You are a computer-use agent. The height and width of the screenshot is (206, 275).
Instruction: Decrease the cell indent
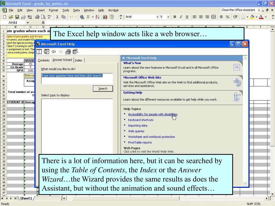235,17
